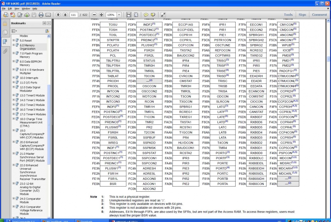The height and width of the screenshot is (222, 331).
Task: Click the envelope email icon
Action: tap(48, 15)
